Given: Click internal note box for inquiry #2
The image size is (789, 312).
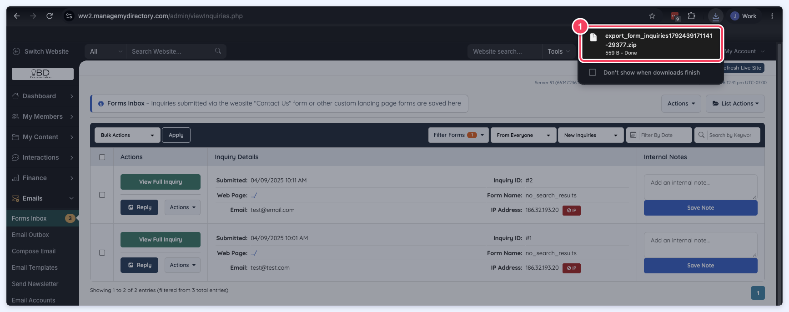Looking at the screenshot, I should pyautogui.click(x=701, y=186).
